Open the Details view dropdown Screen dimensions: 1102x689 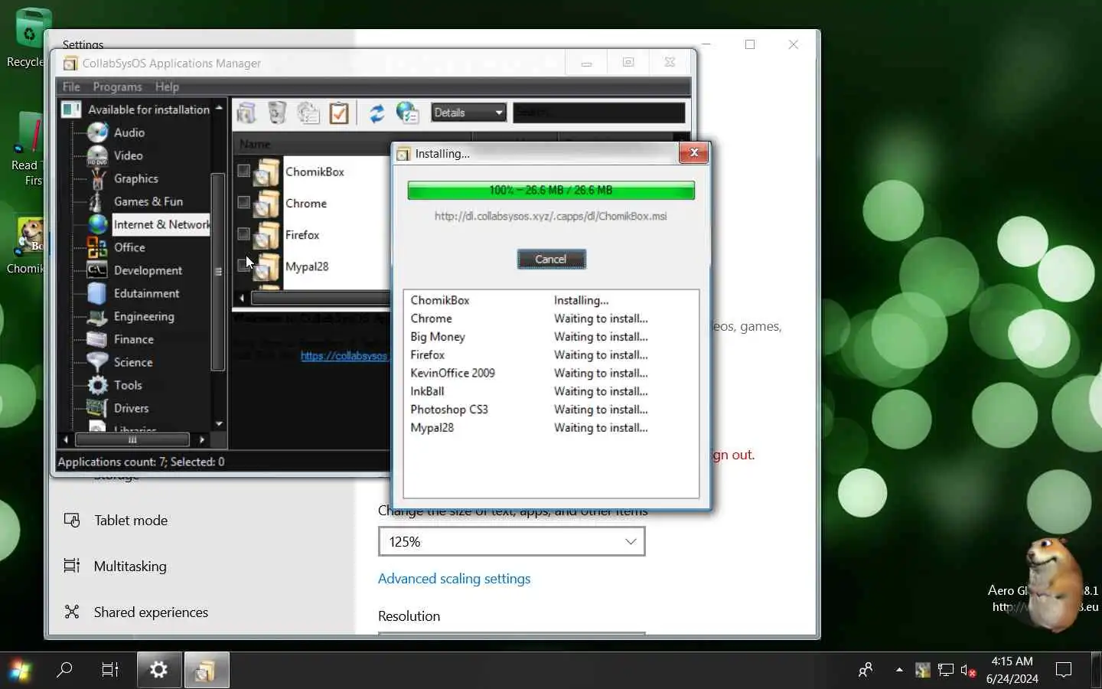(x=468, y=113)
